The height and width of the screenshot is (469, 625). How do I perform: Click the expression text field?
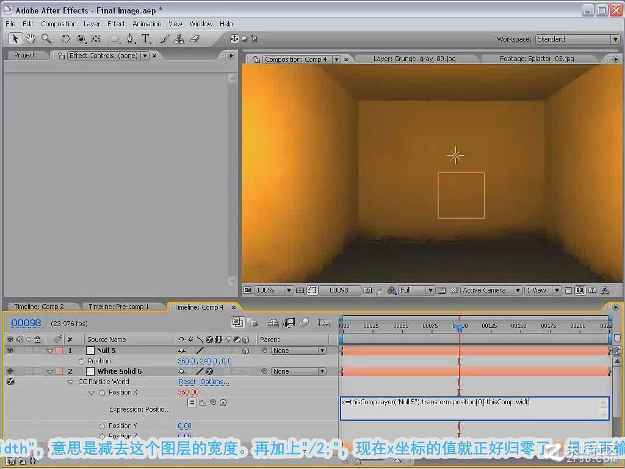click(x=474, y=409)
